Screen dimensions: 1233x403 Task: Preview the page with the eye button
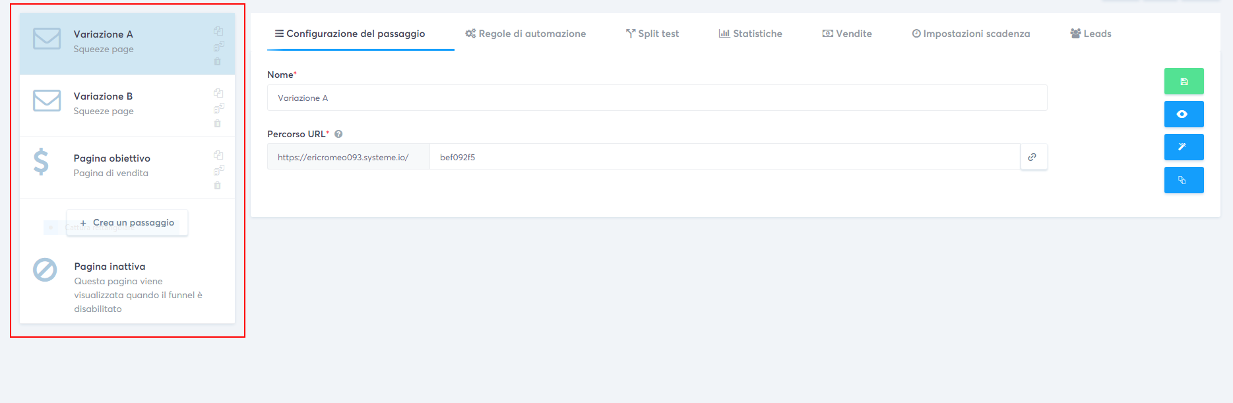[1184, 114]
